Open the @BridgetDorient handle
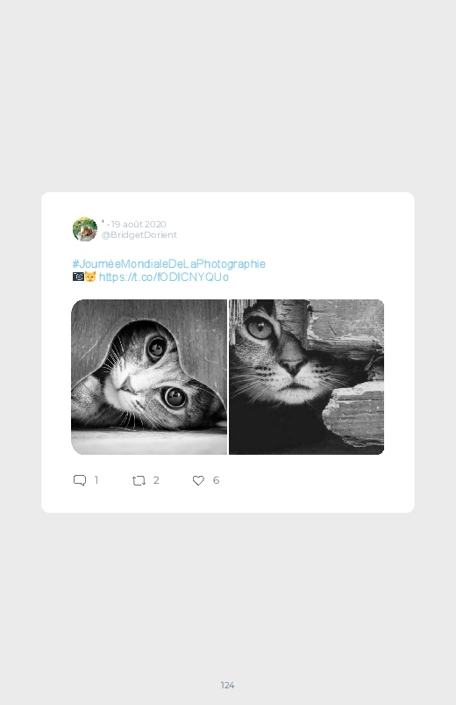Screen dimensions: 456x705 point(139,234)
